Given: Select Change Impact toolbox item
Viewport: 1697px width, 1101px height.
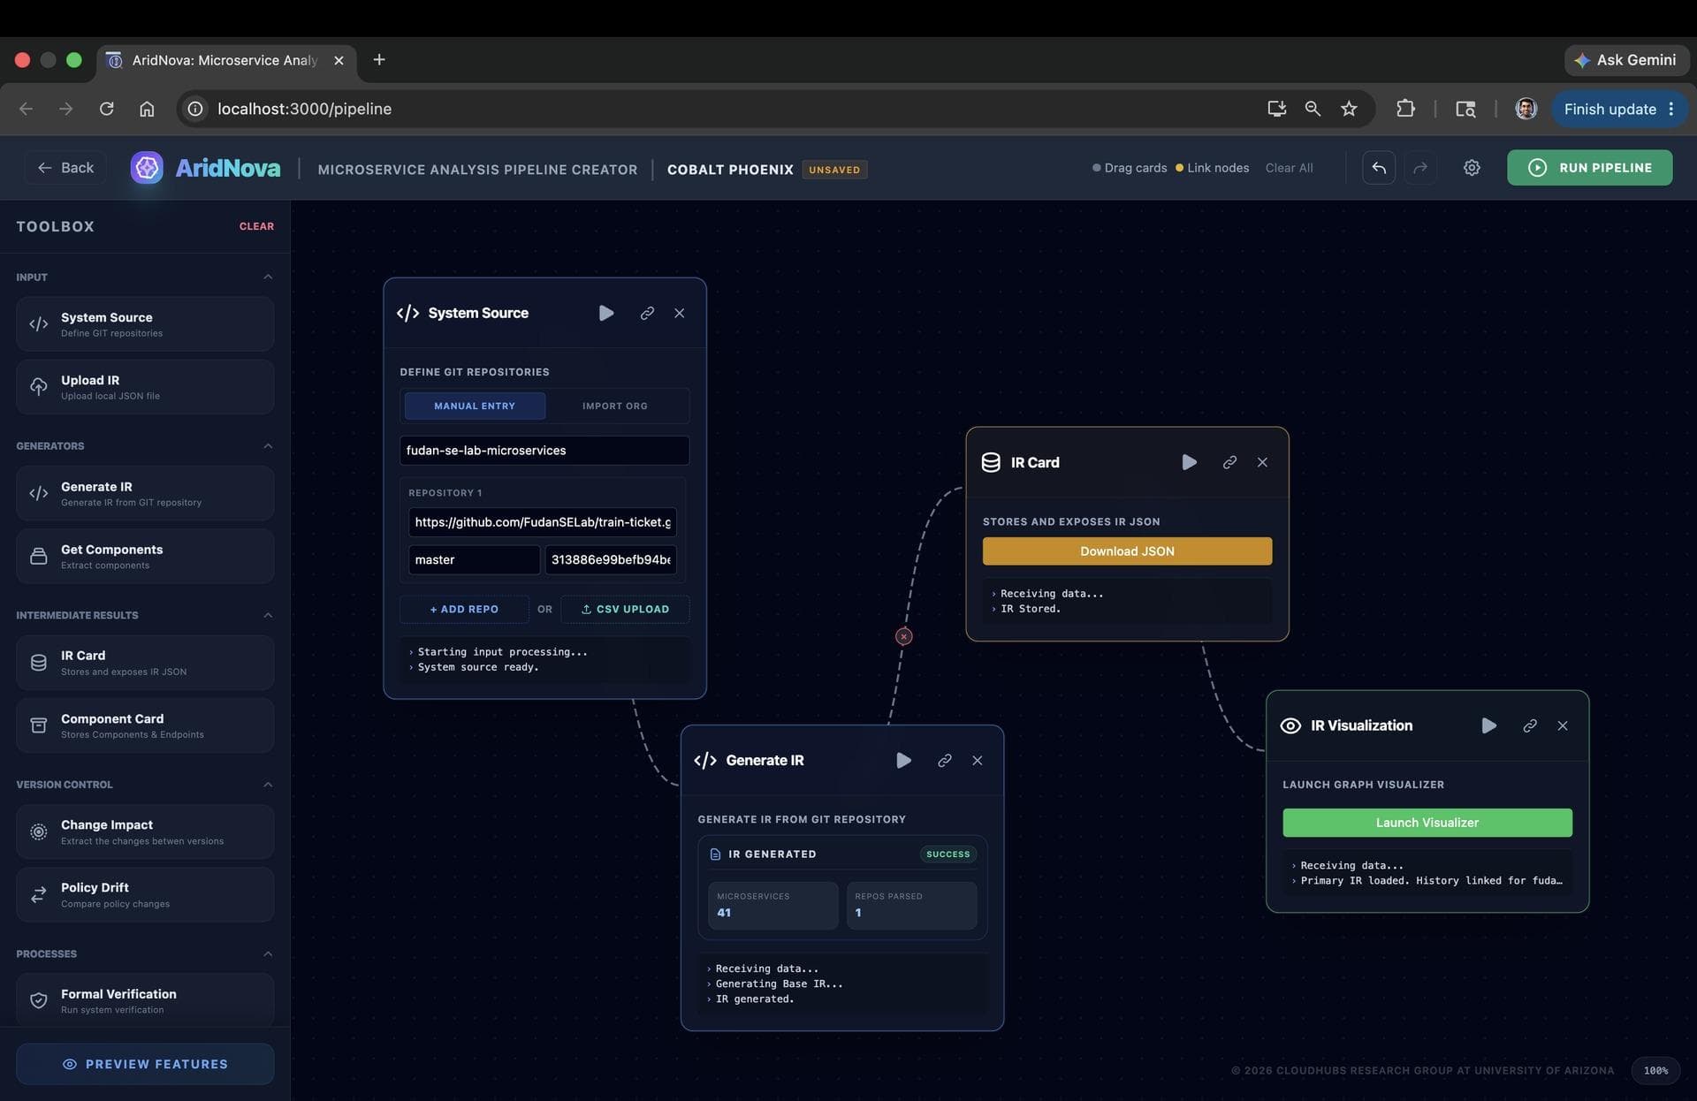Looking at the screenshot, I should pos(145,831).
